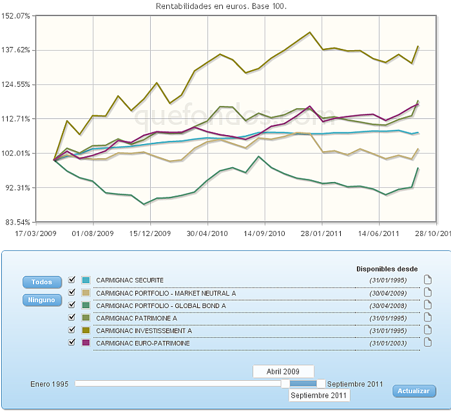
Task: Click the Disponibles desde column header
Action: (x=387, y=269)
